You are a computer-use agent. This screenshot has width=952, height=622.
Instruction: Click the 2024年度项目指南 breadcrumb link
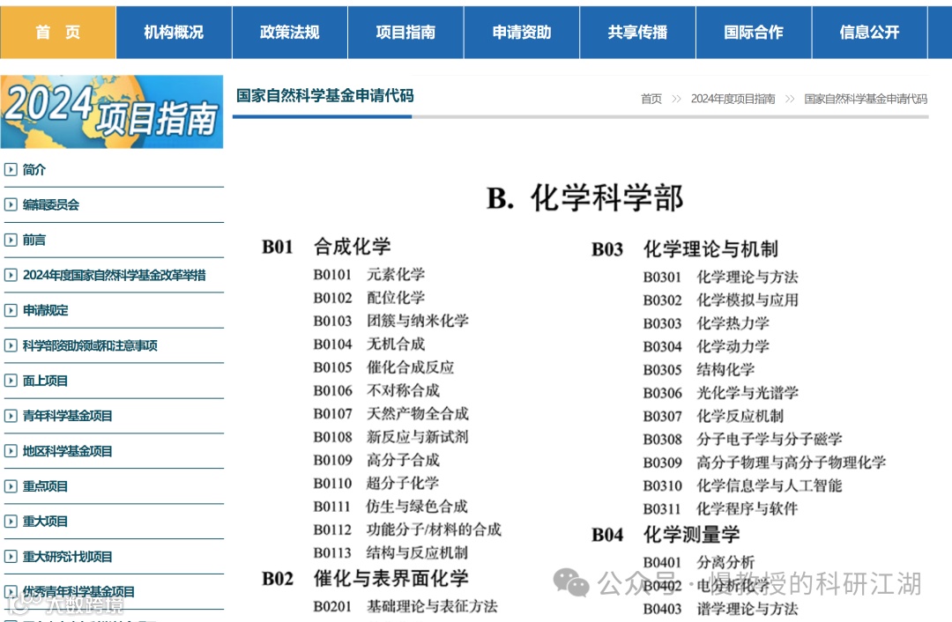[733, 99]
